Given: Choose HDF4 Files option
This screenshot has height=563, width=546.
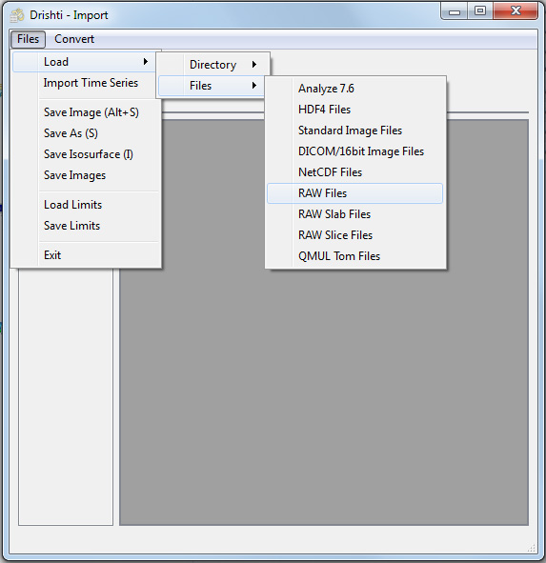Looking at the screenshot, I should point(324,110).
